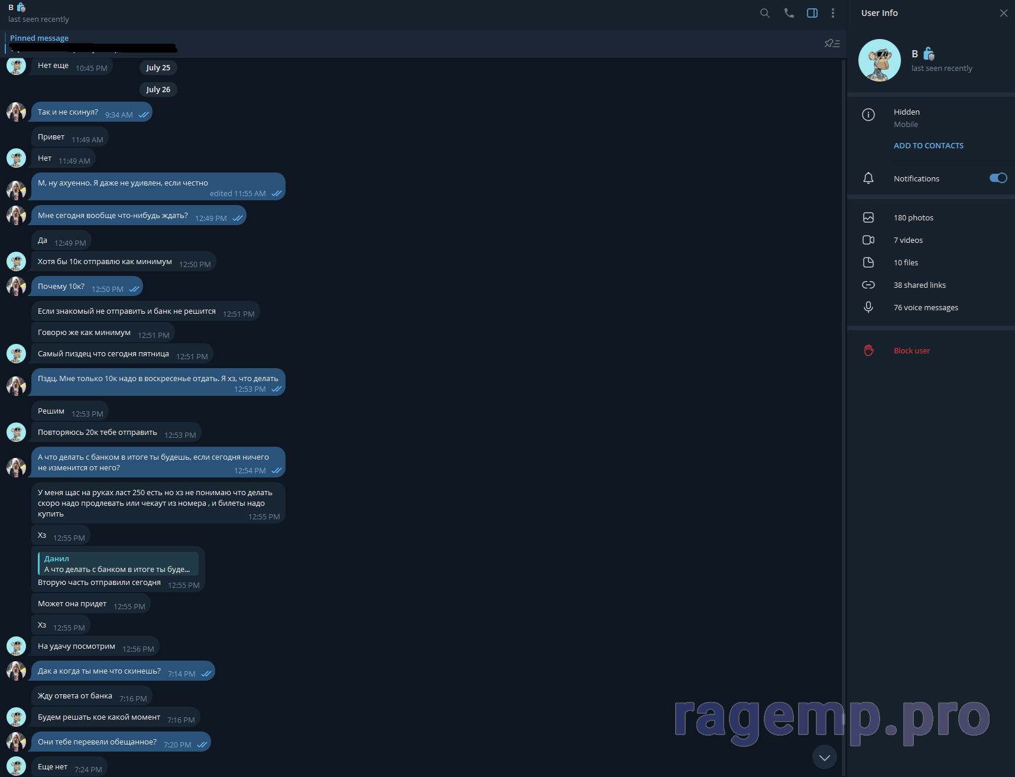View the 38 shared links
Screen dimensions: 1015x777
(x=919, y=285)
